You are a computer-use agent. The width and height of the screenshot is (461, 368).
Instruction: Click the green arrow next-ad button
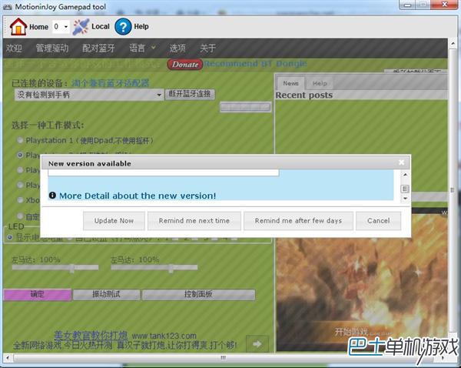[257, 344]
